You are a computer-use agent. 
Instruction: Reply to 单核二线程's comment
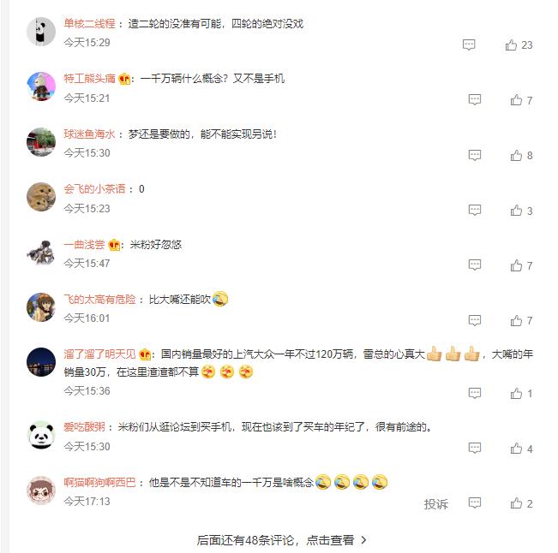(469, 45)
